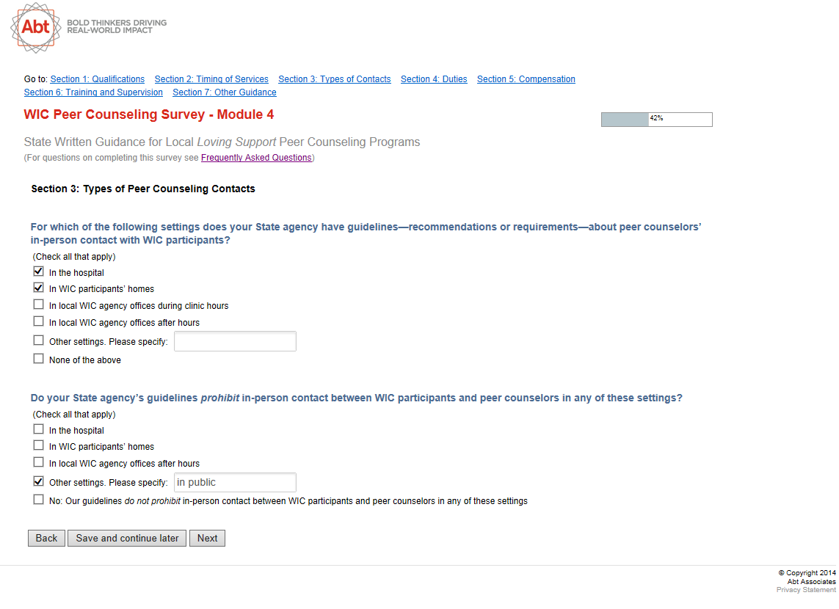Open Section 6: Training and Supervision
This screenshot has width=839, height=609.
[x=93, y=92]
